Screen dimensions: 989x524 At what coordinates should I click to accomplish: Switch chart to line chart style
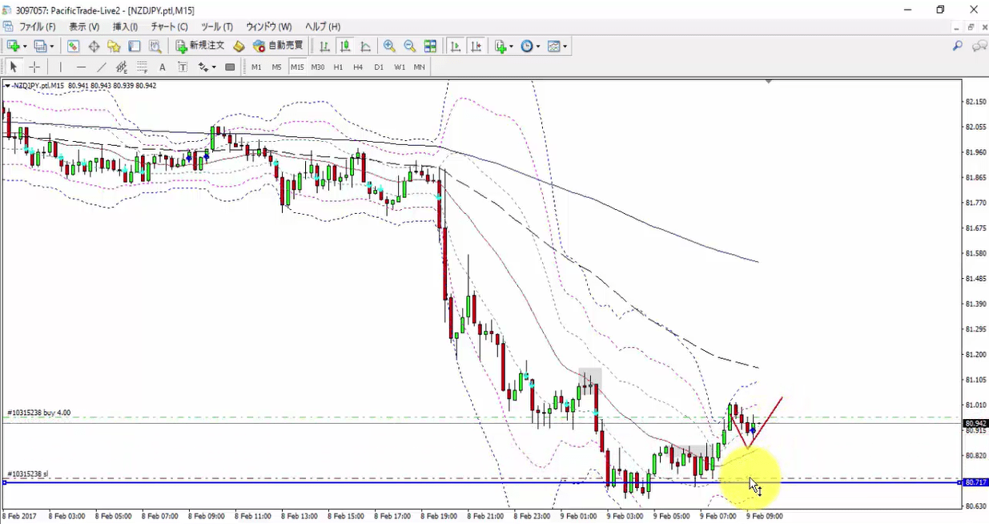click(366, 46)
